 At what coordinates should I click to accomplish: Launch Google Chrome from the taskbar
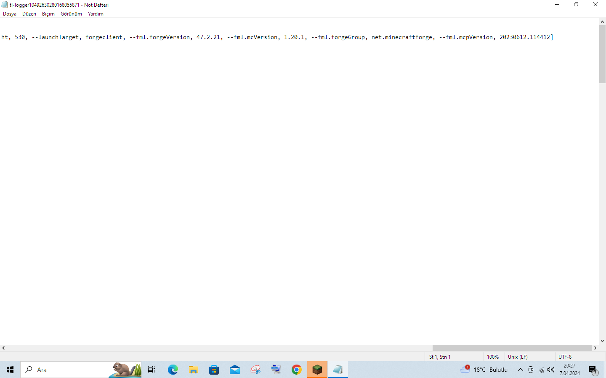pyautogui.click(x=296, y=370)
